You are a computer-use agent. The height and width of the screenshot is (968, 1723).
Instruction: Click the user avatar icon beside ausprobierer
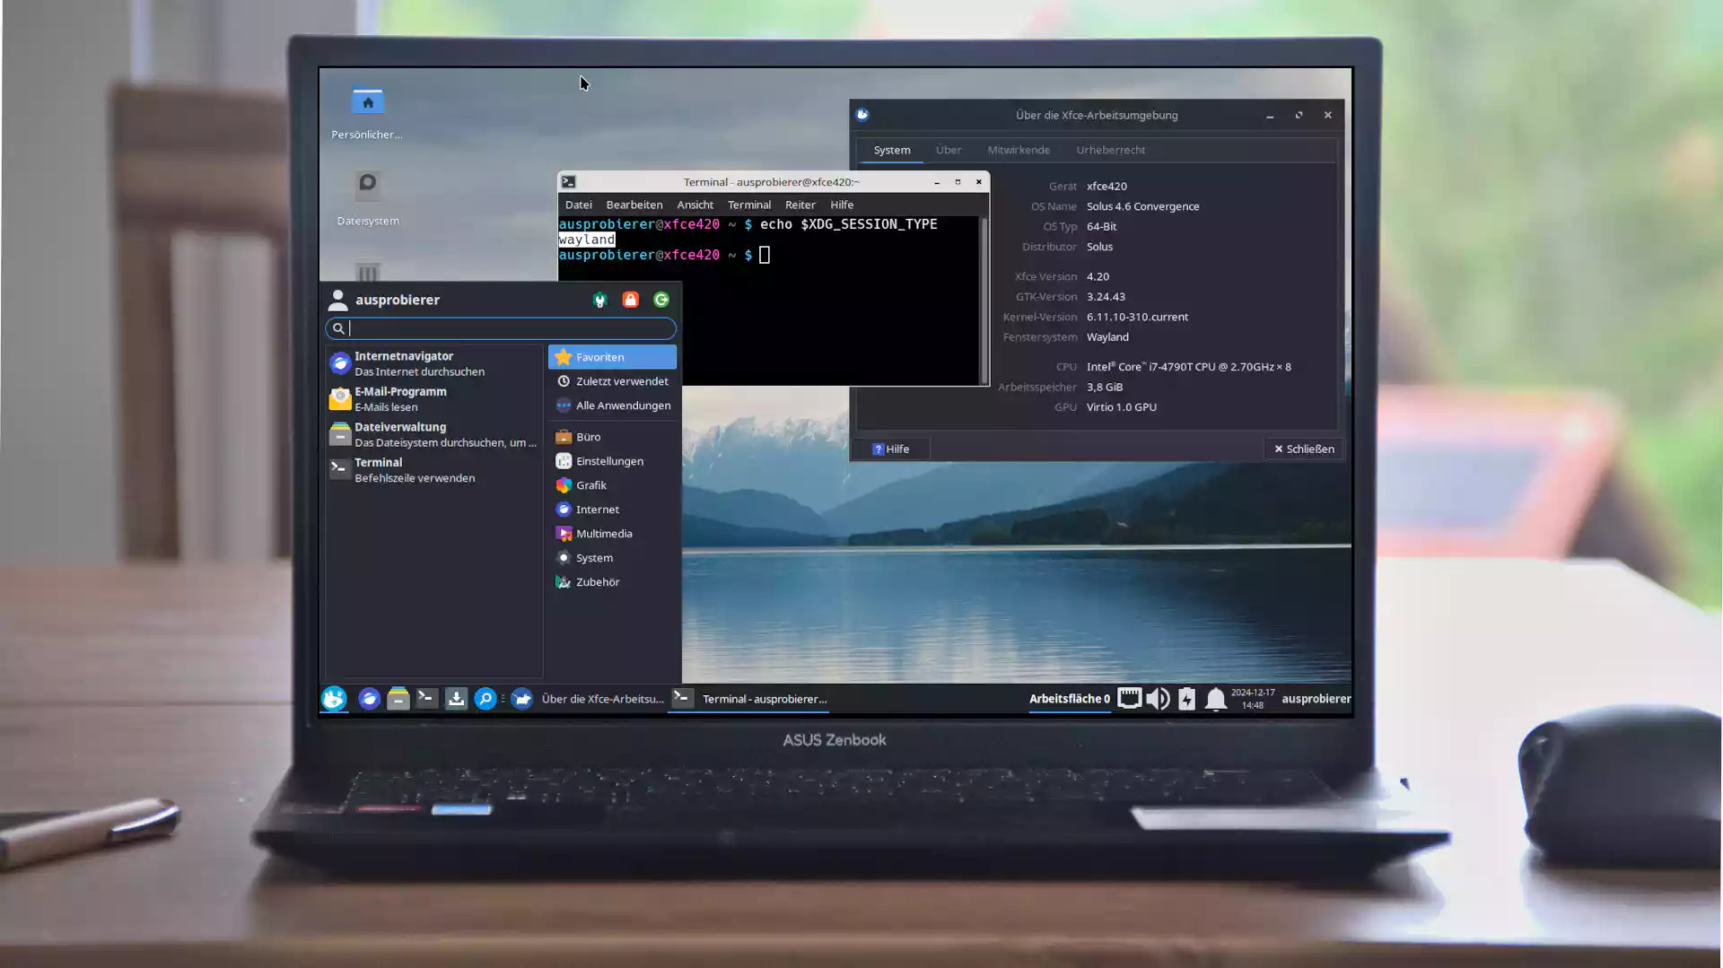[337, 300]
